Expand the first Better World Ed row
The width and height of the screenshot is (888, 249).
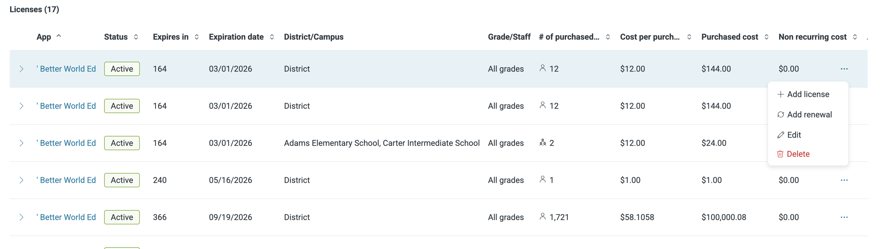[x=22, y=69]
